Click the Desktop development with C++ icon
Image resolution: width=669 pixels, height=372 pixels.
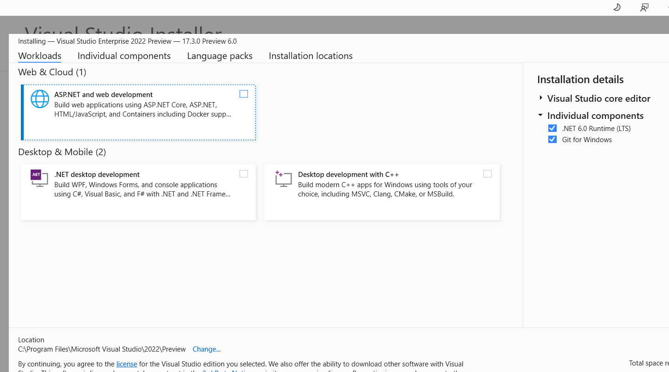point(283,178)
